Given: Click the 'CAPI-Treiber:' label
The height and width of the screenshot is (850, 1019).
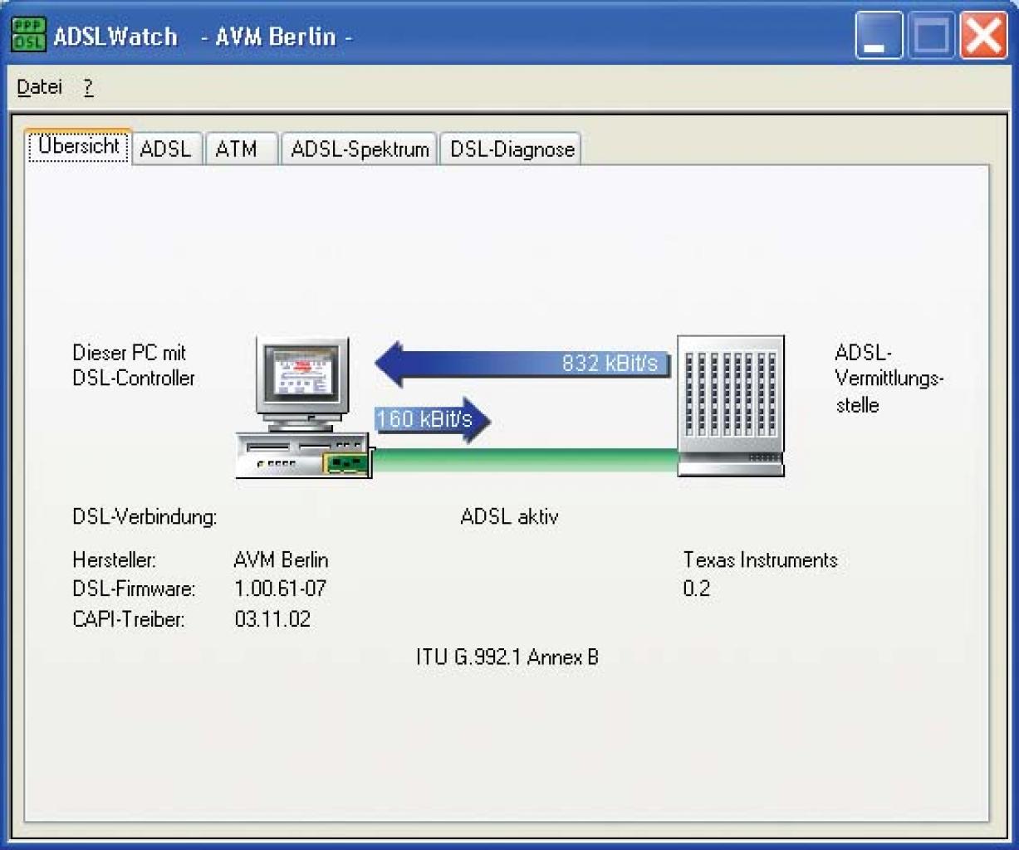Looking at the screenshot, I should (128, 619).
